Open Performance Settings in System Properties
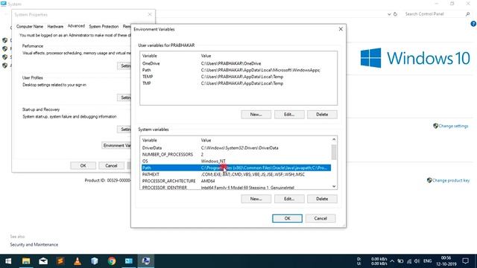Viewport: 477px width, 268px height. 124,66
